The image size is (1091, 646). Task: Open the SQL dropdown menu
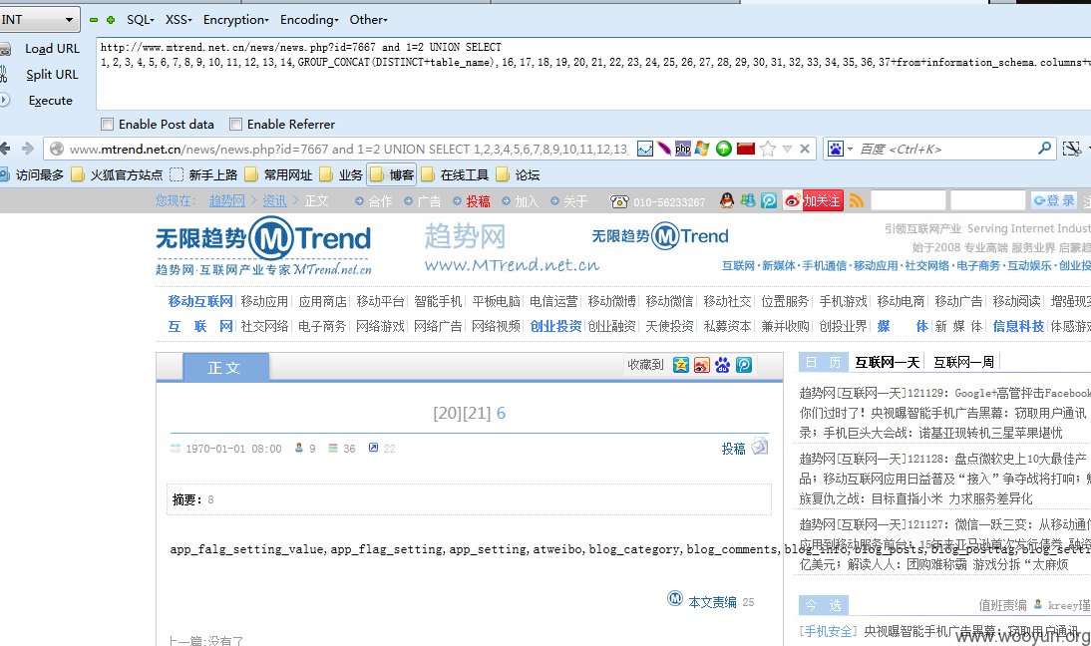[140, 20]
